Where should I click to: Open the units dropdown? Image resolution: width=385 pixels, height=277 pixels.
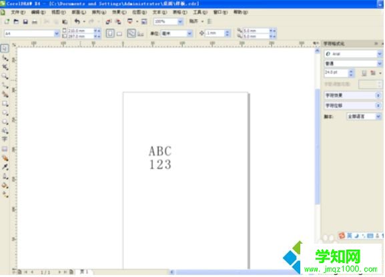189,33
